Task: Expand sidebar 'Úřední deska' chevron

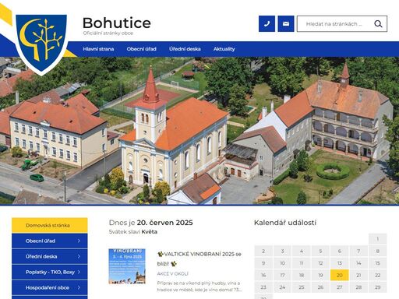Action: (x=79, y=256)
